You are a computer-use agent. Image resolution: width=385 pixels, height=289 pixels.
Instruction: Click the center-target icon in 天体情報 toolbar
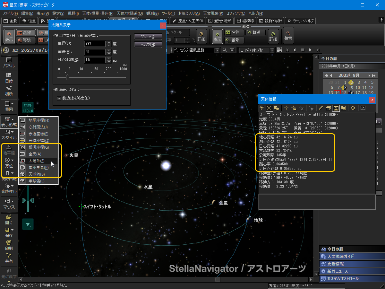pyautogui.click(x=269, y=108)
